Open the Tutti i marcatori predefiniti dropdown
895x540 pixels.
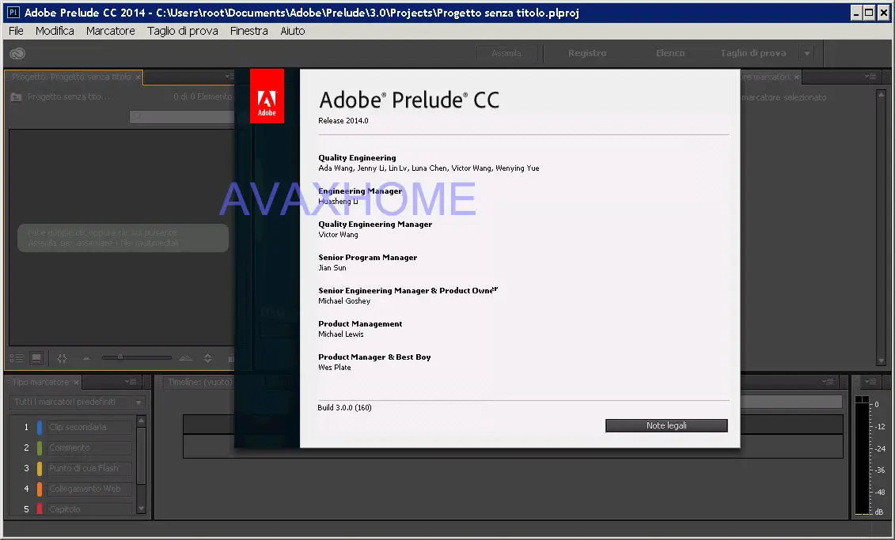(x=138, y=402)
